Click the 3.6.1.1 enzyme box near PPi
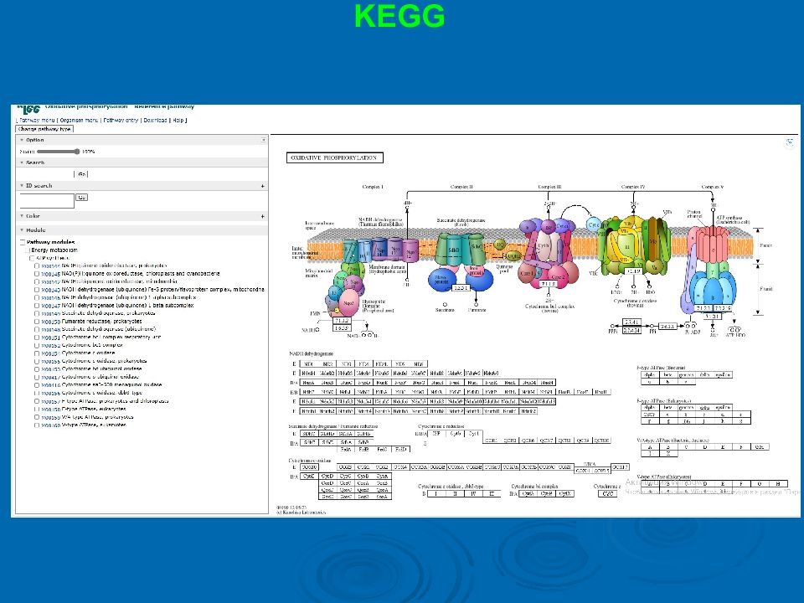 (667, 326)
